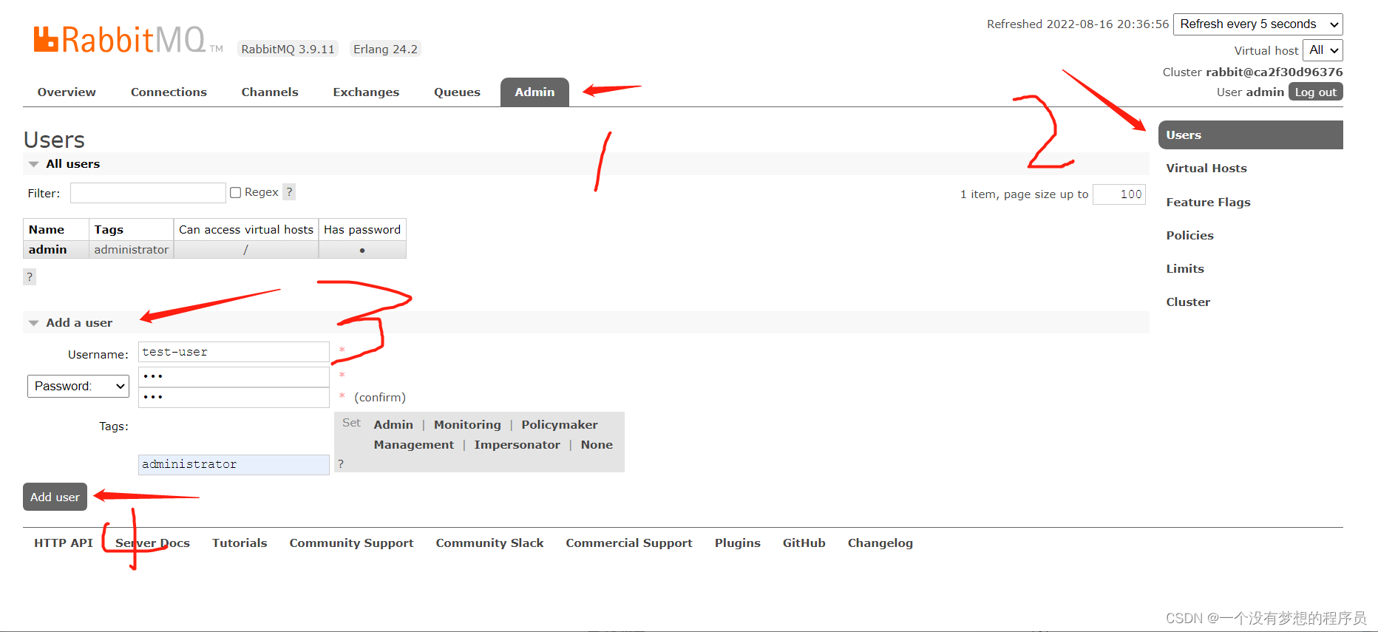Open the Queues tab

click(457, 92)
